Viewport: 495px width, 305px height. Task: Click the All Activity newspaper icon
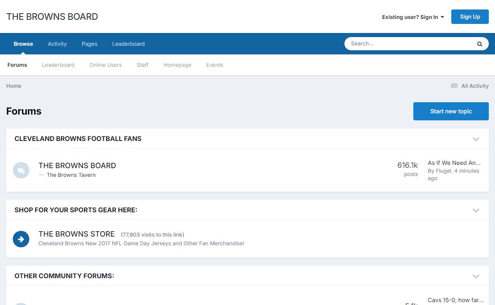(x=454, y=86)
